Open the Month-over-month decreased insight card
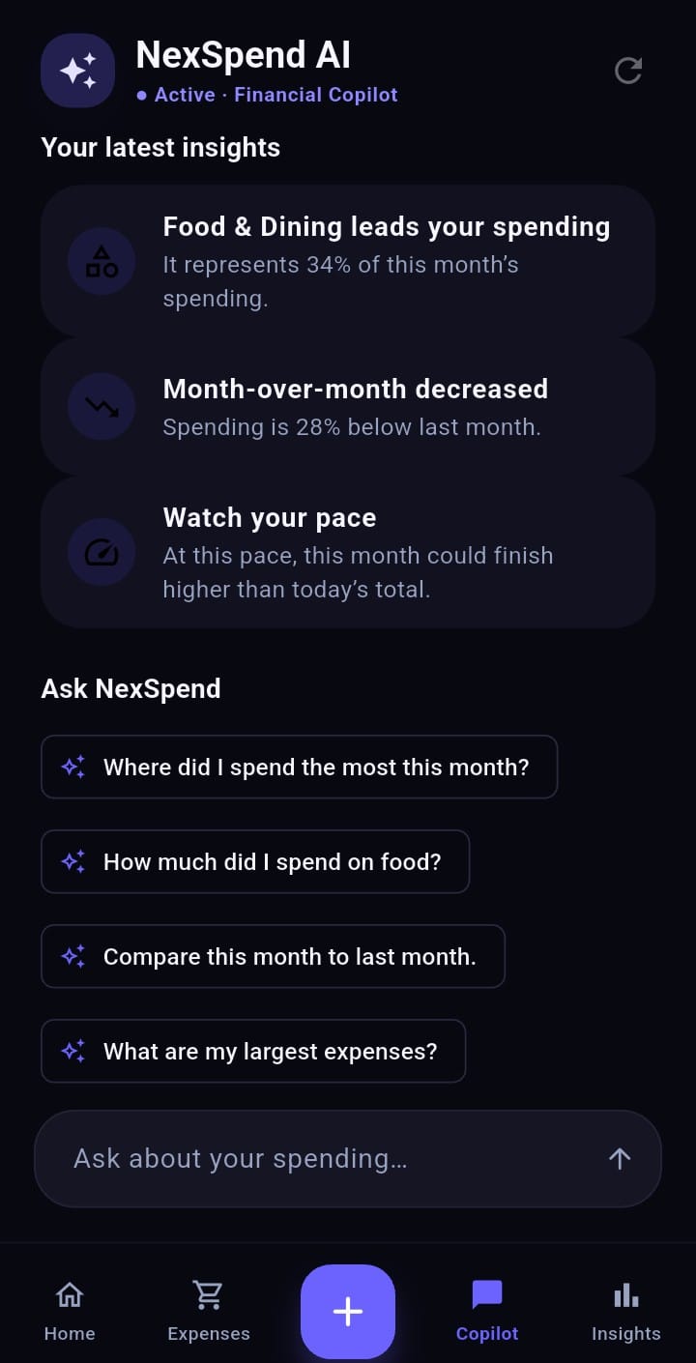The image size is (696, 1363). click(348, 406)
